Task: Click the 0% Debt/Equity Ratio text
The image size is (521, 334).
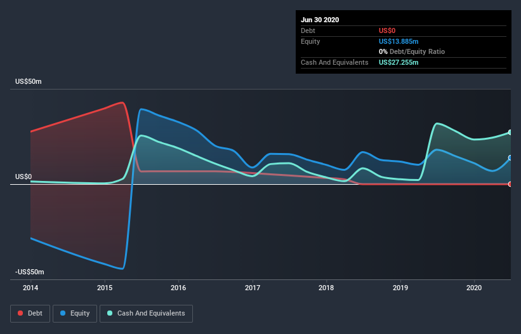Action: pos(412,52)
